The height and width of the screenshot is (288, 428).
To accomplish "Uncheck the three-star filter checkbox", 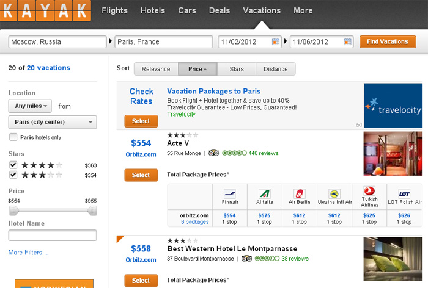I will point(13,175).
